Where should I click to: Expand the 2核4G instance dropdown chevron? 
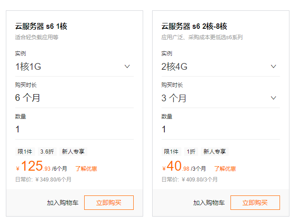click(273, 67)
